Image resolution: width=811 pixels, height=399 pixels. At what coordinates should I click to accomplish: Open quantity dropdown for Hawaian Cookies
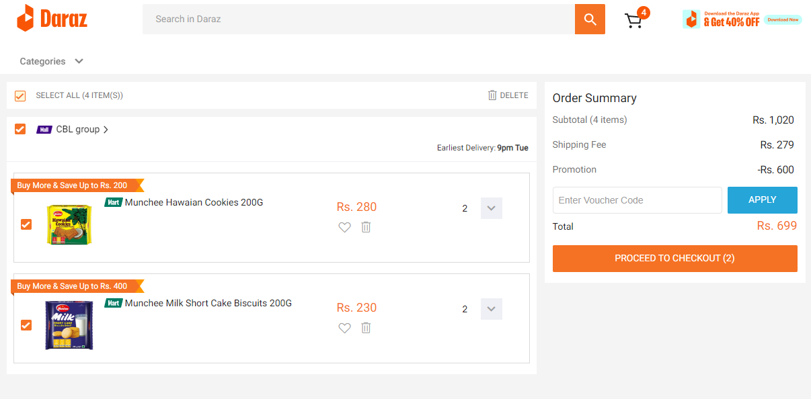point(491,208)
